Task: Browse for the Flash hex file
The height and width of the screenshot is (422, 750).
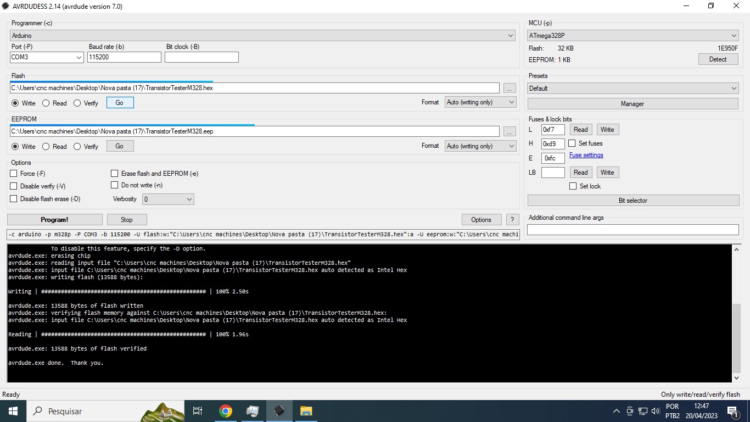Action: [510, 88]
